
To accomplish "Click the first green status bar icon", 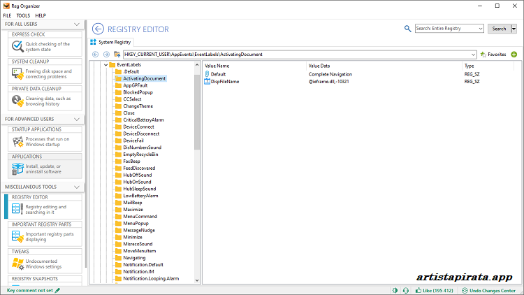I will tap(395, 290).
